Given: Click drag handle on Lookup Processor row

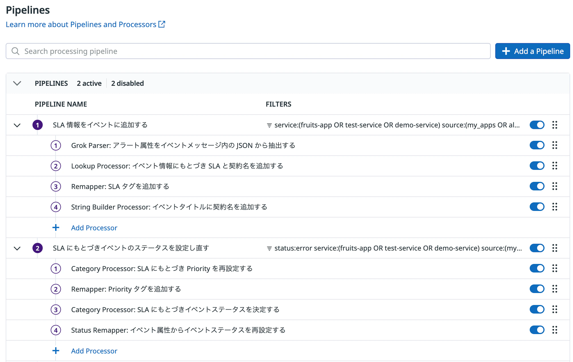Looking at the screenshot, I should [554, 166].
